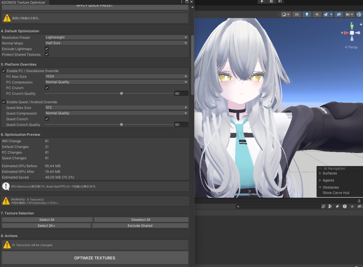
Task: Click the Project search field
Action: coord(278,206)
